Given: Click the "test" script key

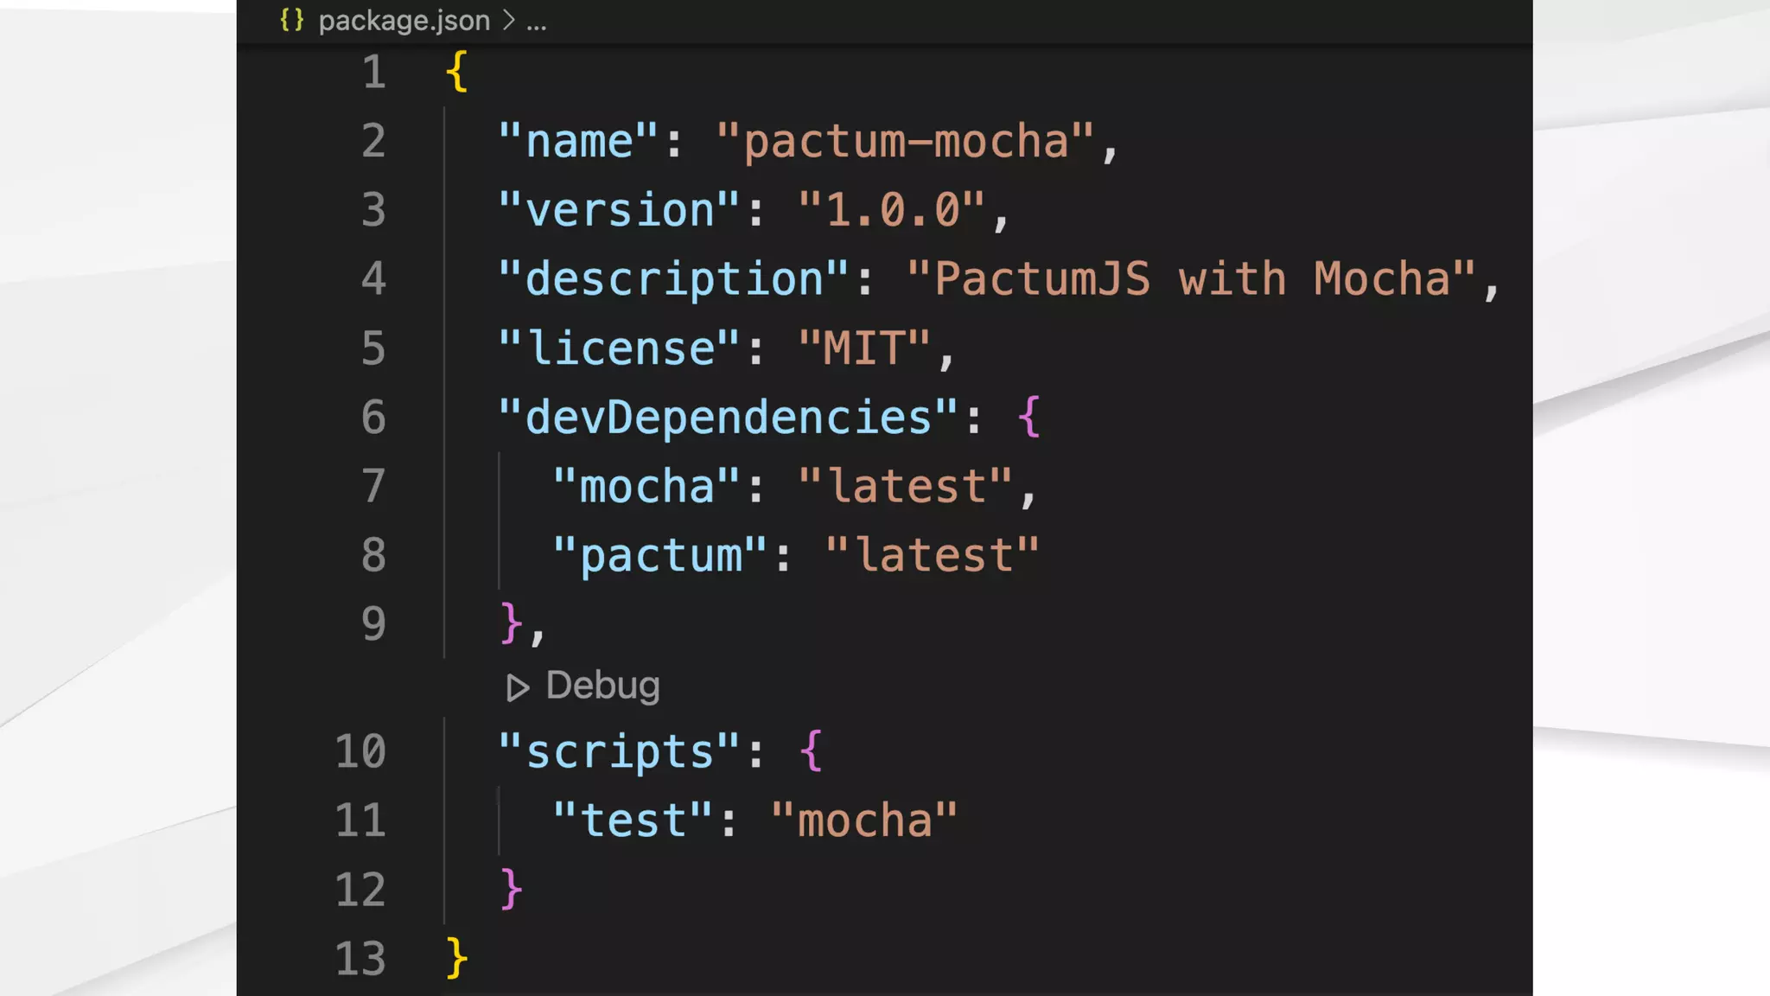Looking at the screenshot, I should [633, 820].
